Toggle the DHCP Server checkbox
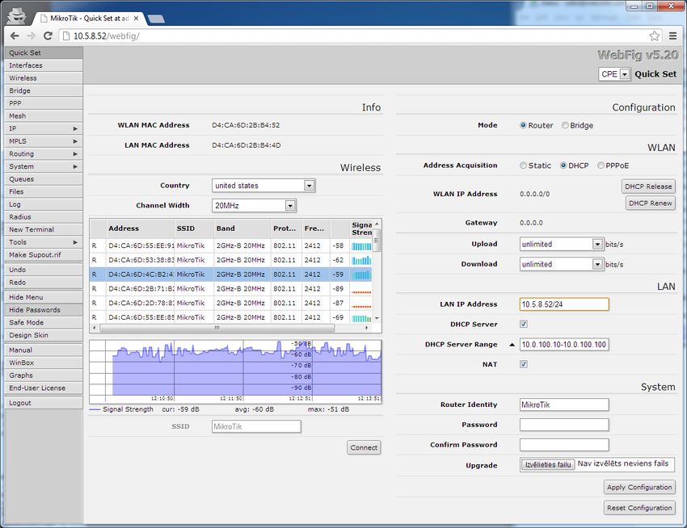The width and height of the screenshot is (687, 528). coord(524,324)
